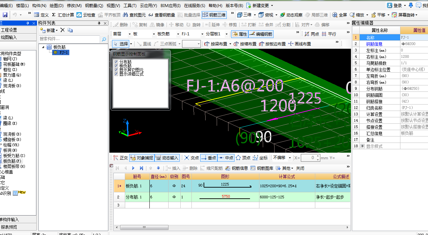Screen dimensions: 428x235
Task: Uncheck 显示其它图元 checkbox
Action: 116,70
